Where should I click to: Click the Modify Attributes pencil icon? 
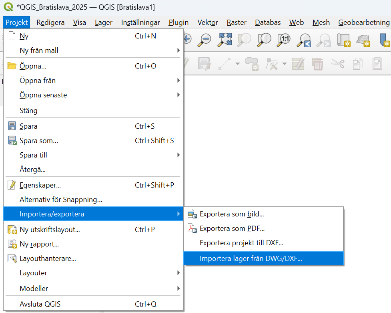(x=298, y=64)
